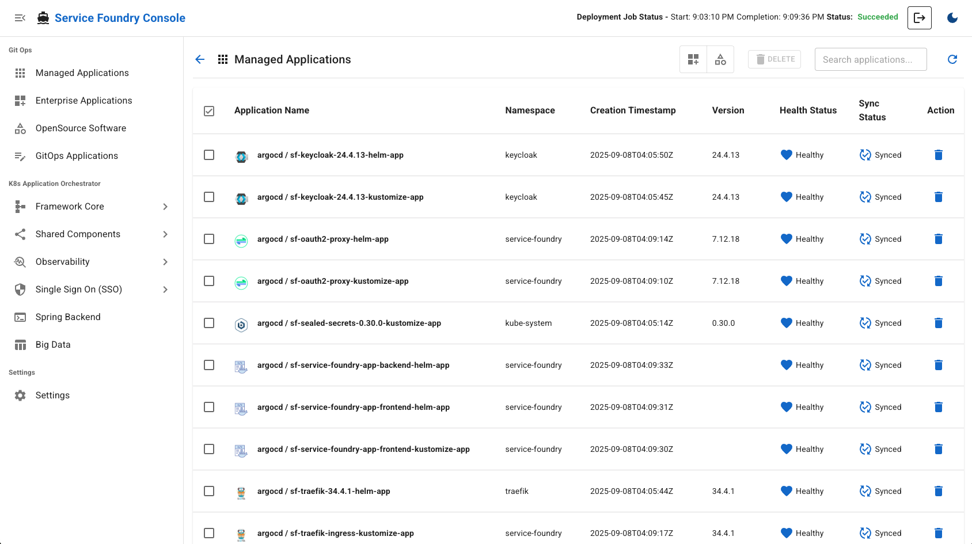Delete sf-keycloak-24.4.13-kustomize-app via trash icon
972x544 pixels.
[939, 197]
